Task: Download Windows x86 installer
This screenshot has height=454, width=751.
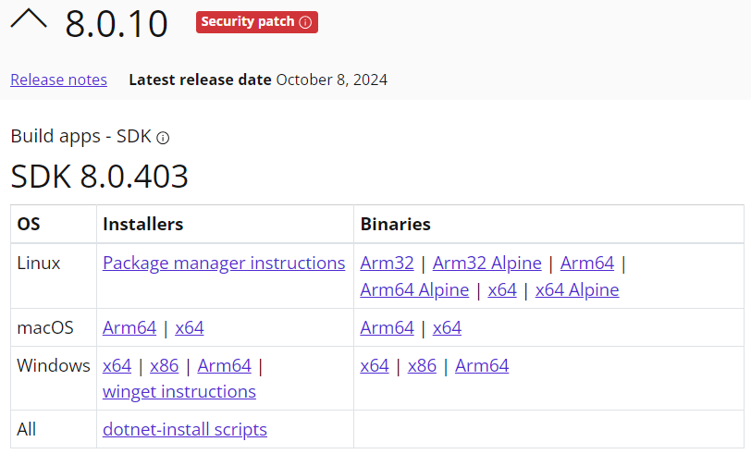Action: (x=164, y=366)
